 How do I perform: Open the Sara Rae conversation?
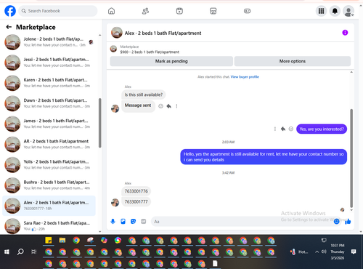point(49,226)
